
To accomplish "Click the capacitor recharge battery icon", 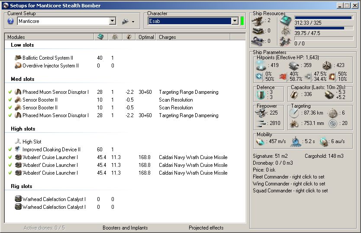I will (329, 95).
